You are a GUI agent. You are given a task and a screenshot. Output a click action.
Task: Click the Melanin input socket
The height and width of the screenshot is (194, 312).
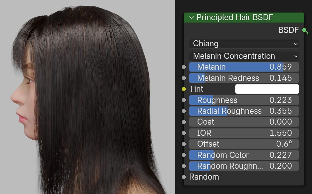(184, 67)
